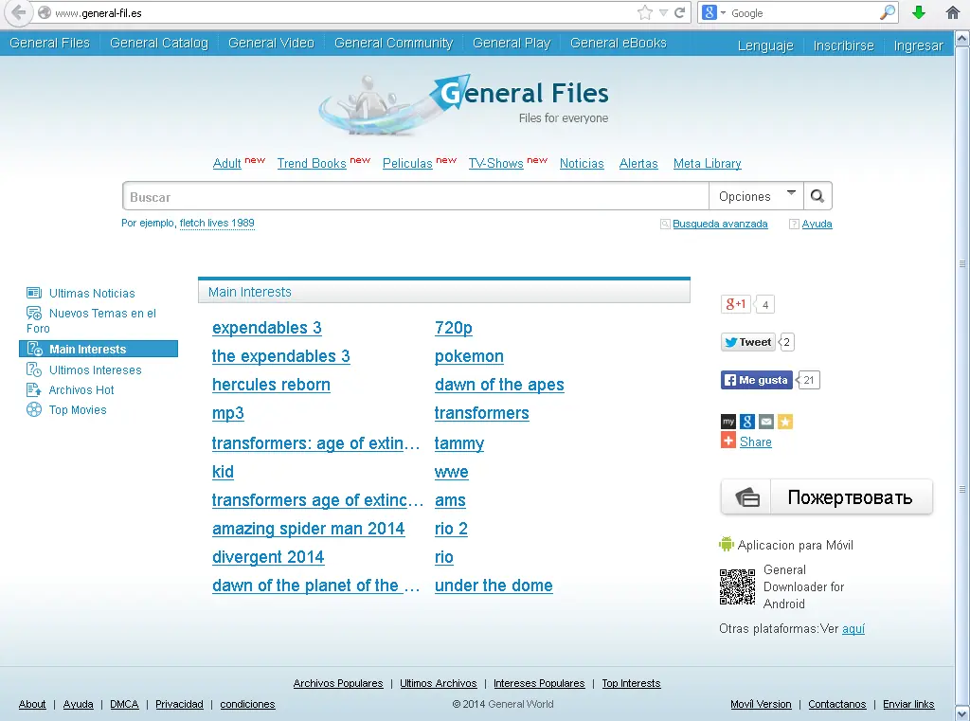970x721 pixels.
Task: Click the browser back arrow button
Action: [18, 12]
